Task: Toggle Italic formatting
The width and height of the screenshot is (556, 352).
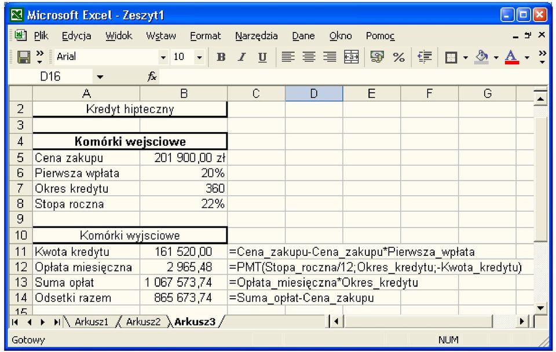Action: (242, 57)
